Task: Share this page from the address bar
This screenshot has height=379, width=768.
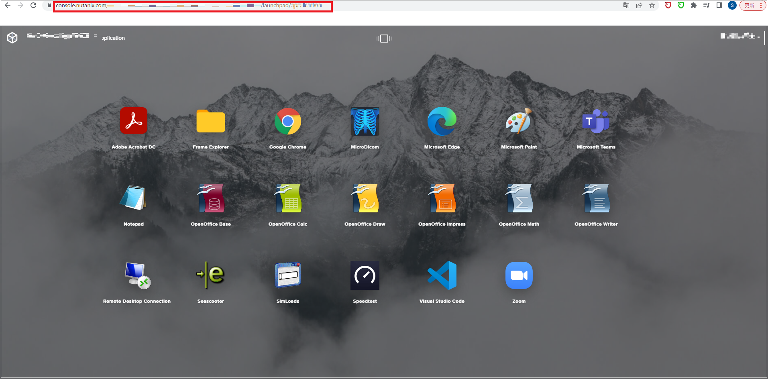Action: pyautogui.click(x=639, y=6)
